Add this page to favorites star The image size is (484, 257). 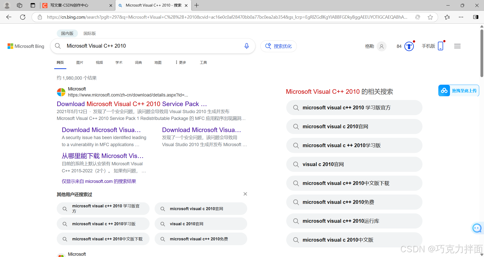click(430, 17)
